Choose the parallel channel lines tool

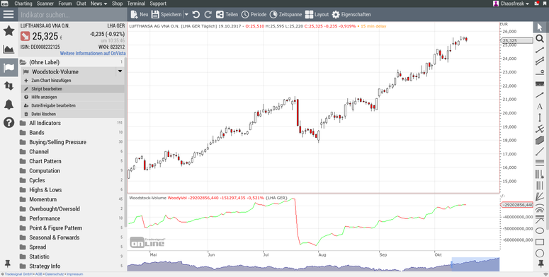pos(540,61)
